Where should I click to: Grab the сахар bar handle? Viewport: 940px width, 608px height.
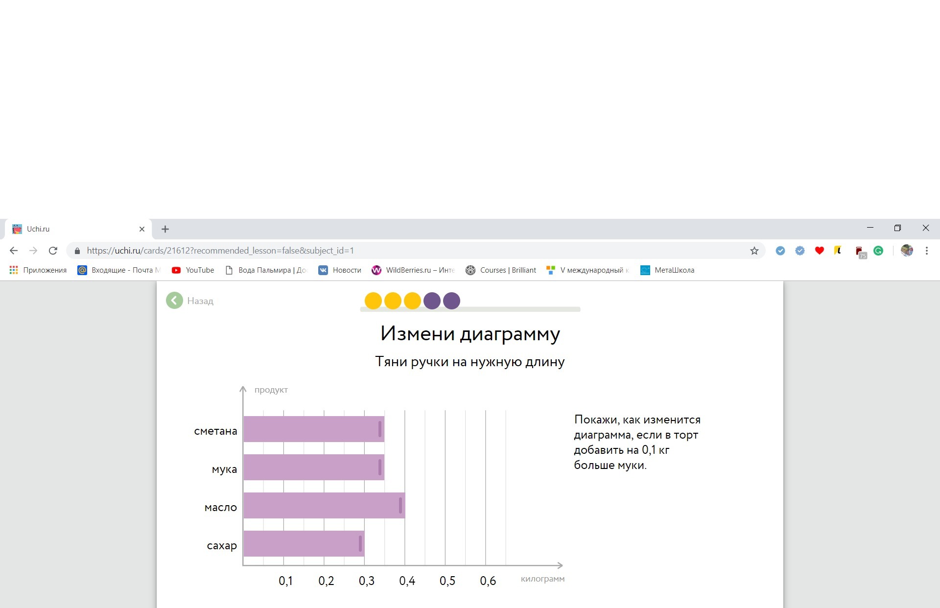360,544
